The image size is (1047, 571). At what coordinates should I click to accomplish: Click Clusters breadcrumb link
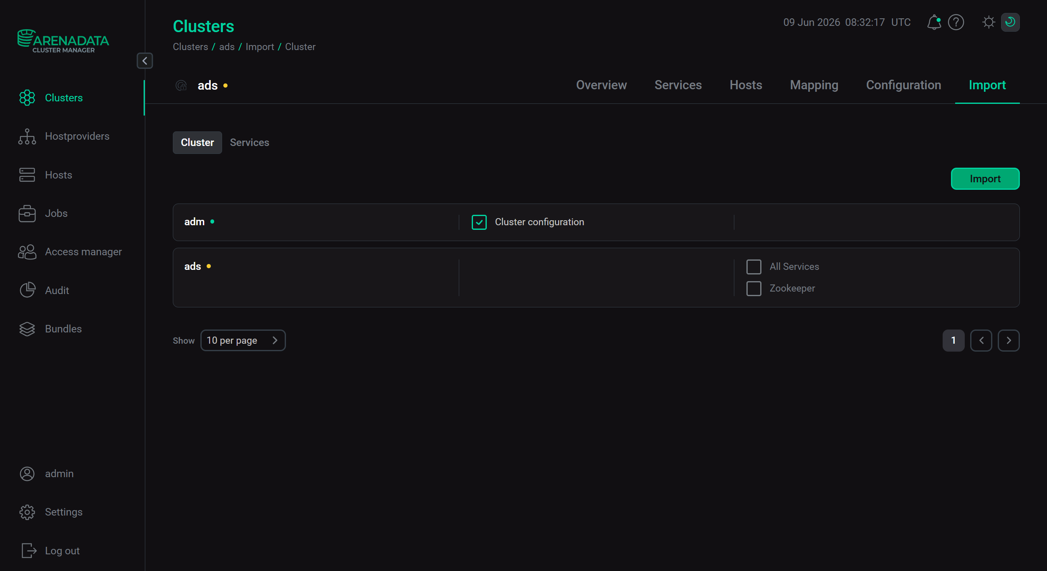tap(190, 47)
